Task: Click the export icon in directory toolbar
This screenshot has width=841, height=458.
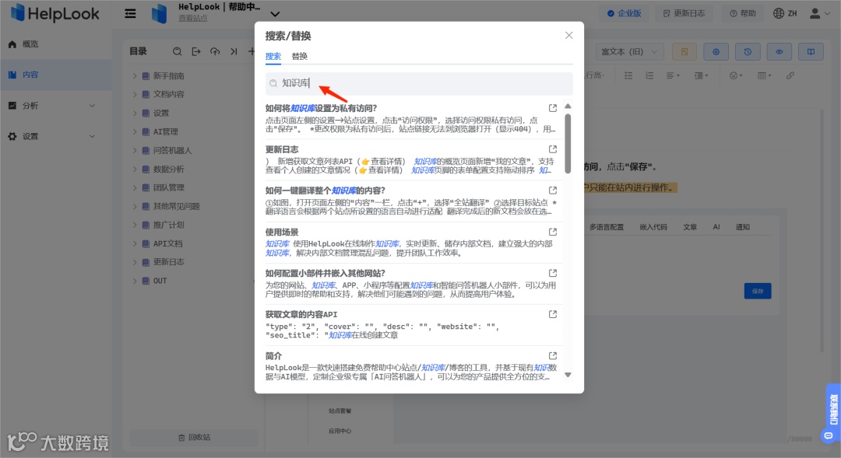Action: (195, 51)
